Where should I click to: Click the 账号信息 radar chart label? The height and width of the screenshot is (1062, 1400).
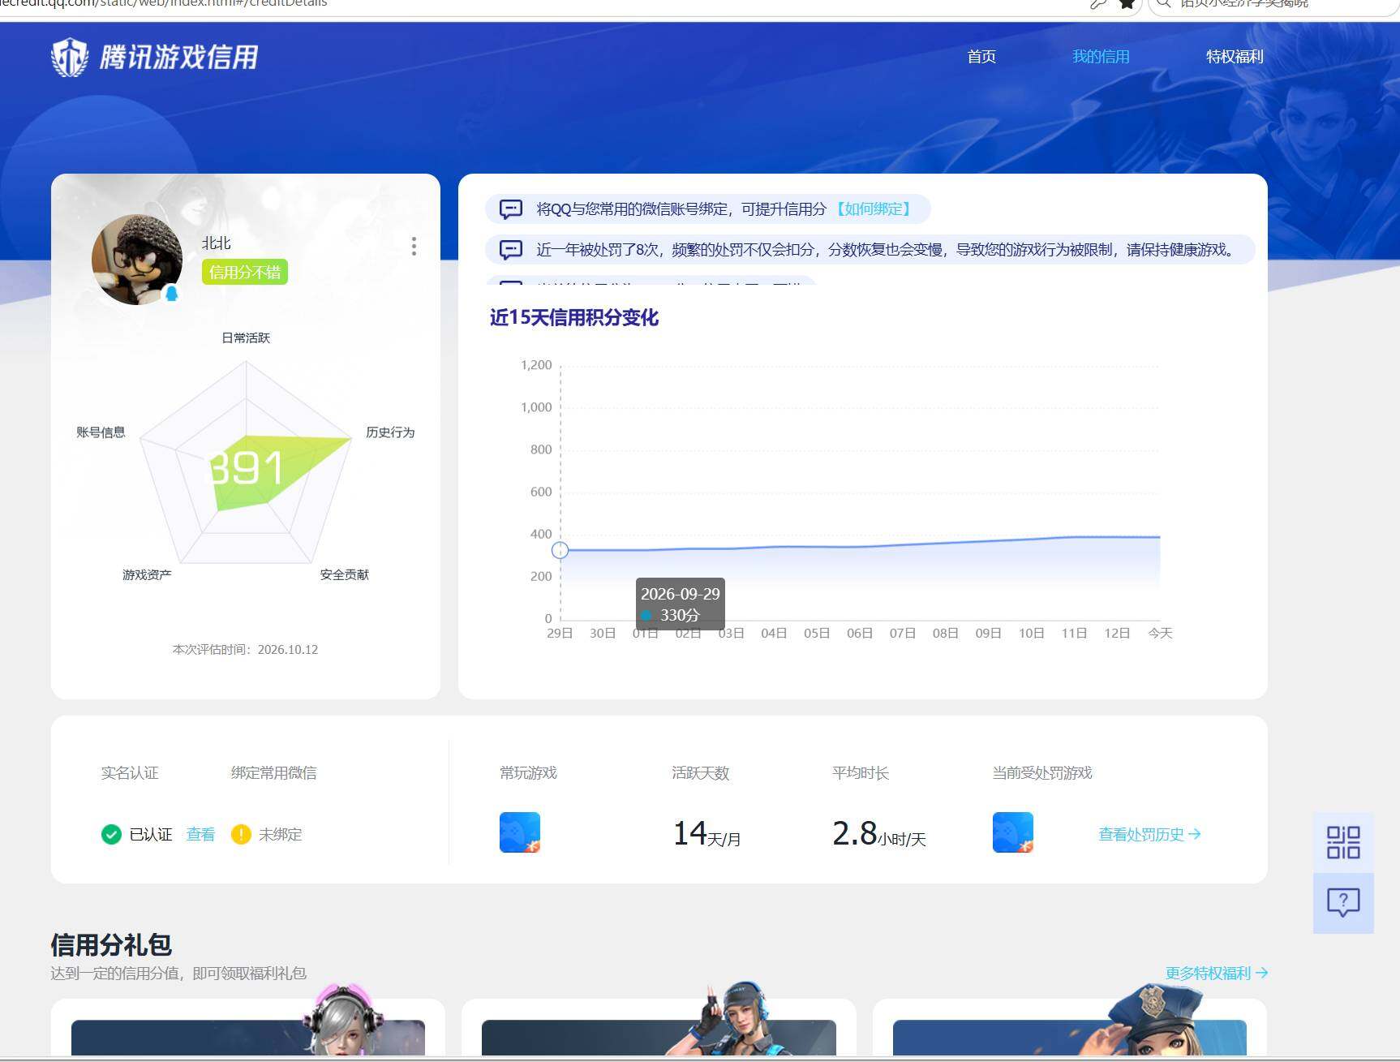101,432
